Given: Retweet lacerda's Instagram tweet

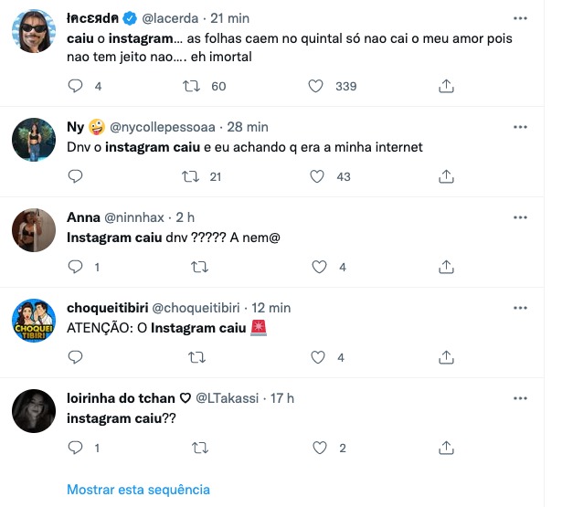Looking at the screenshot, I should 194,86.
